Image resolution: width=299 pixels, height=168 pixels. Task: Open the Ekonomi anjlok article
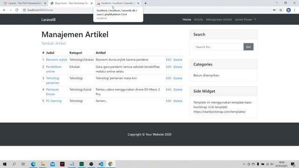coord(57,60)
